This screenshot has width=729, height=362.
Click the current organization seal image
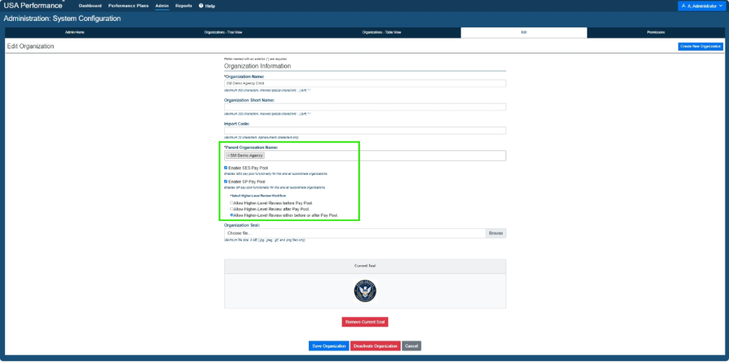[x=365, y=291]
